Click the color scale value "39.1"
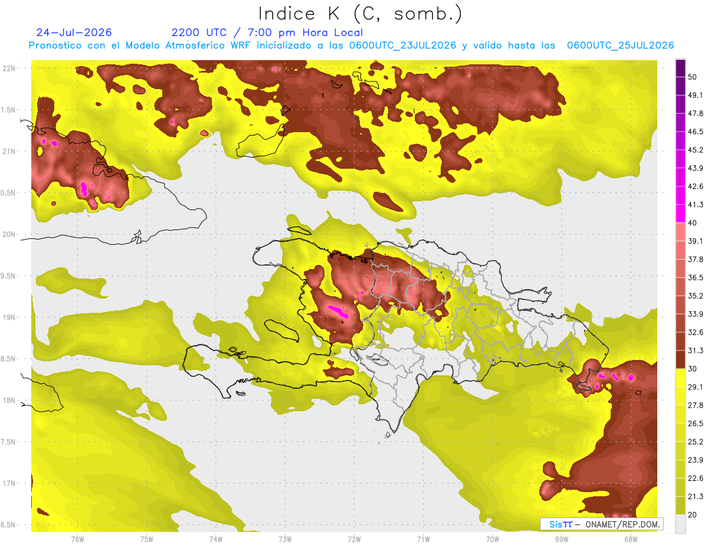The image size is (708, 547). 696,241
